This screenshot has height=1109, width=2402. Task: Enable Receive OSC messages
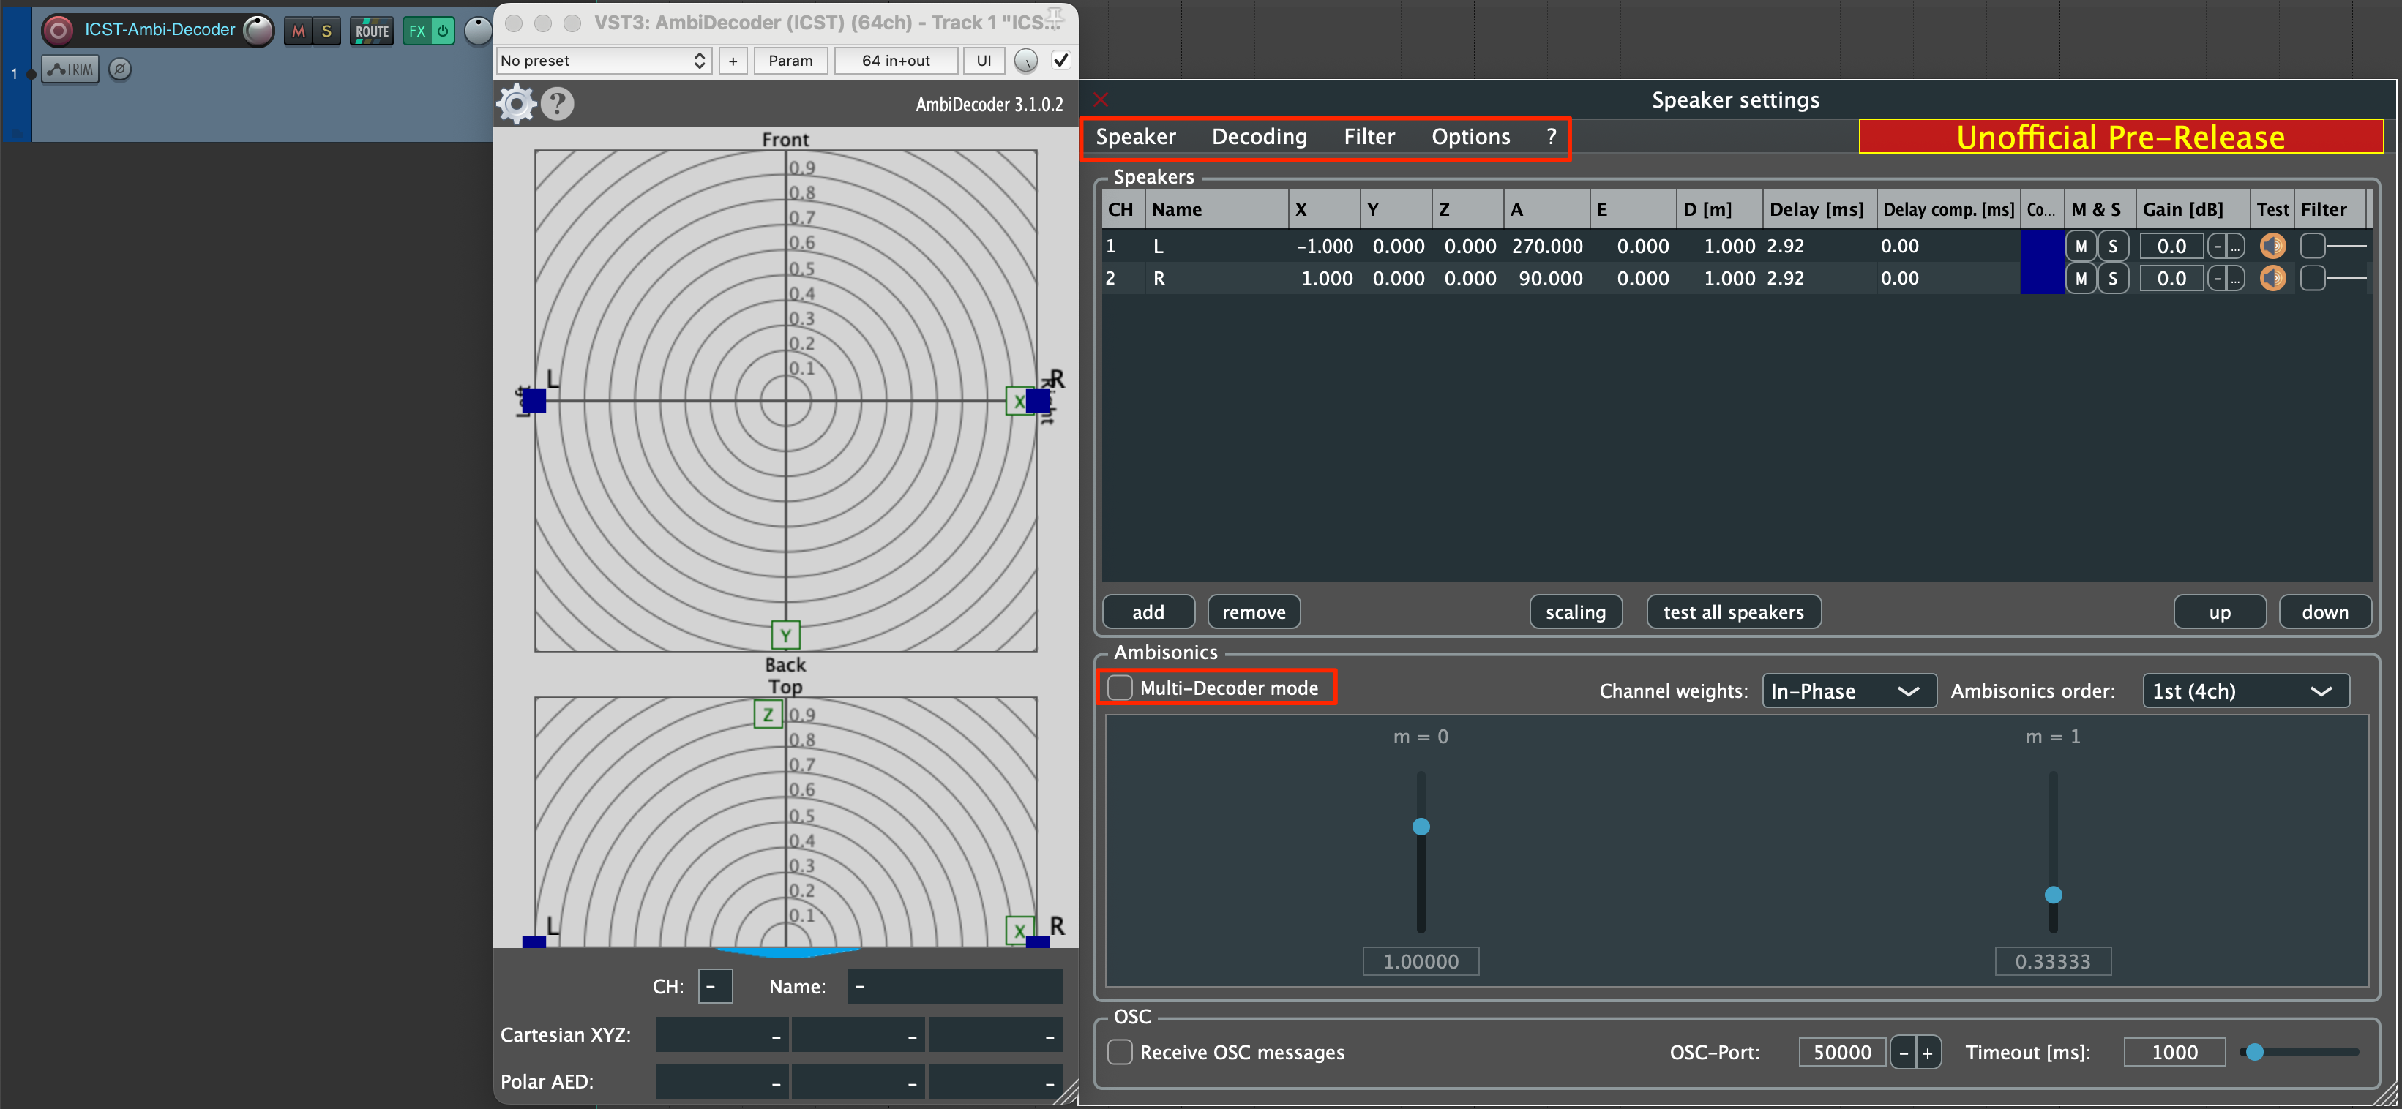[1120, 1051]
